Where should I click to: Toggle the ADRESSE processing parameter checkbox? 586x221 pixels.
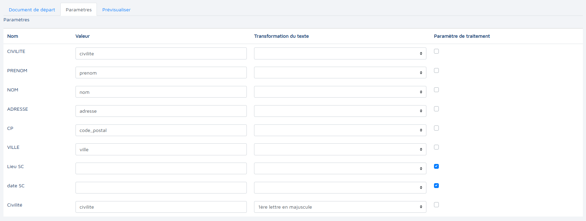click(x=436, y=109)
